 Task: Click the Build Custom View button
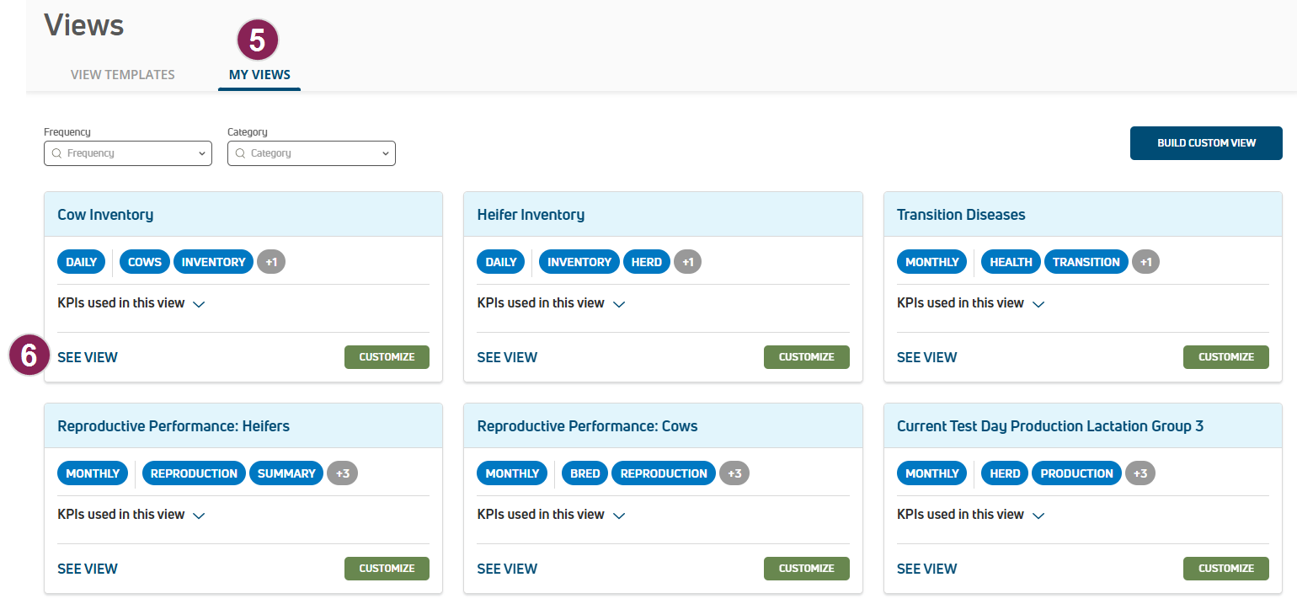1206,143
